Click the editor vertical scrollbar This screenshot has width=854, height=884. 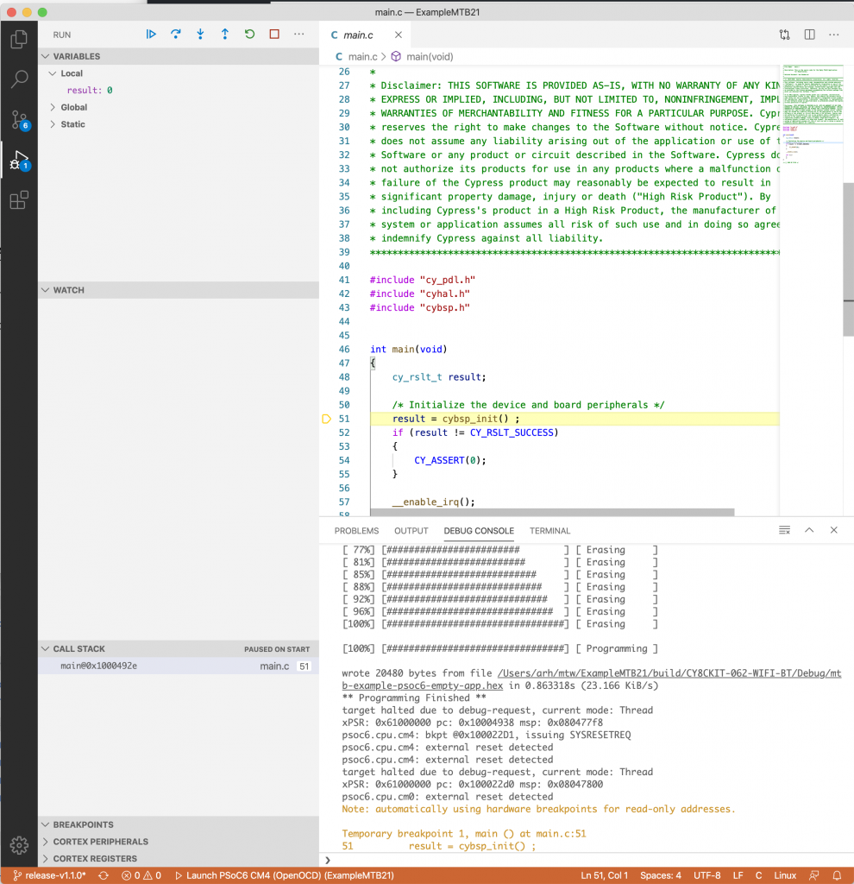pos(848,259)
